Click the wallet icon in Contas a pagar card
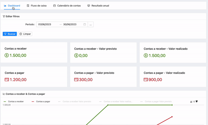Image resolution: width=208 pixels, height=125 pixels. [x=7, y=80]
